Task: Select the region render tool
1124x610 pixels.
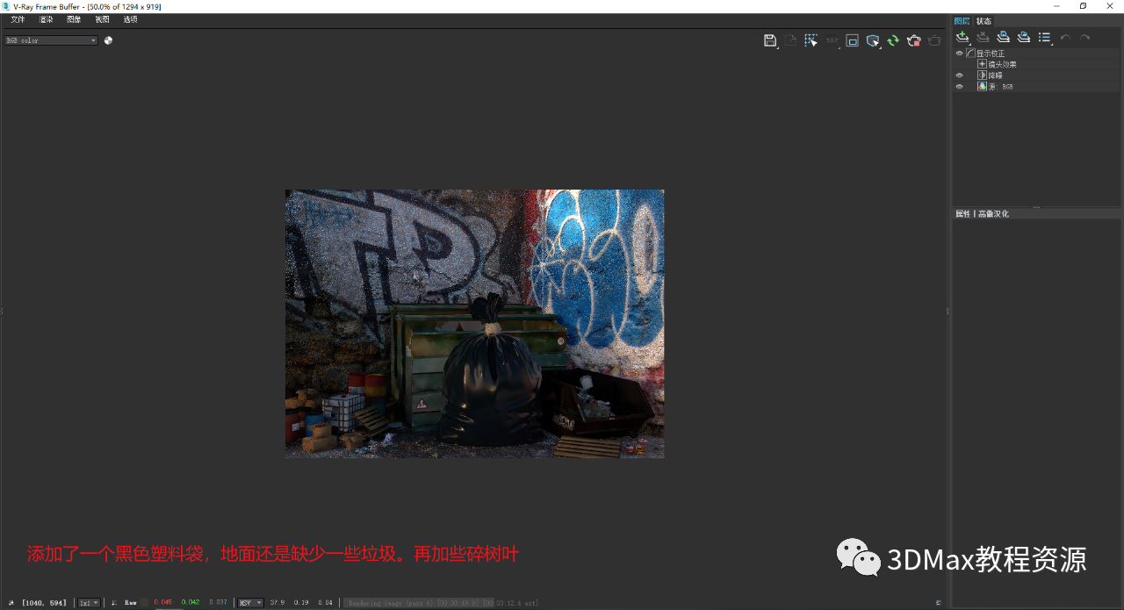Action: [x=811, y=39]
